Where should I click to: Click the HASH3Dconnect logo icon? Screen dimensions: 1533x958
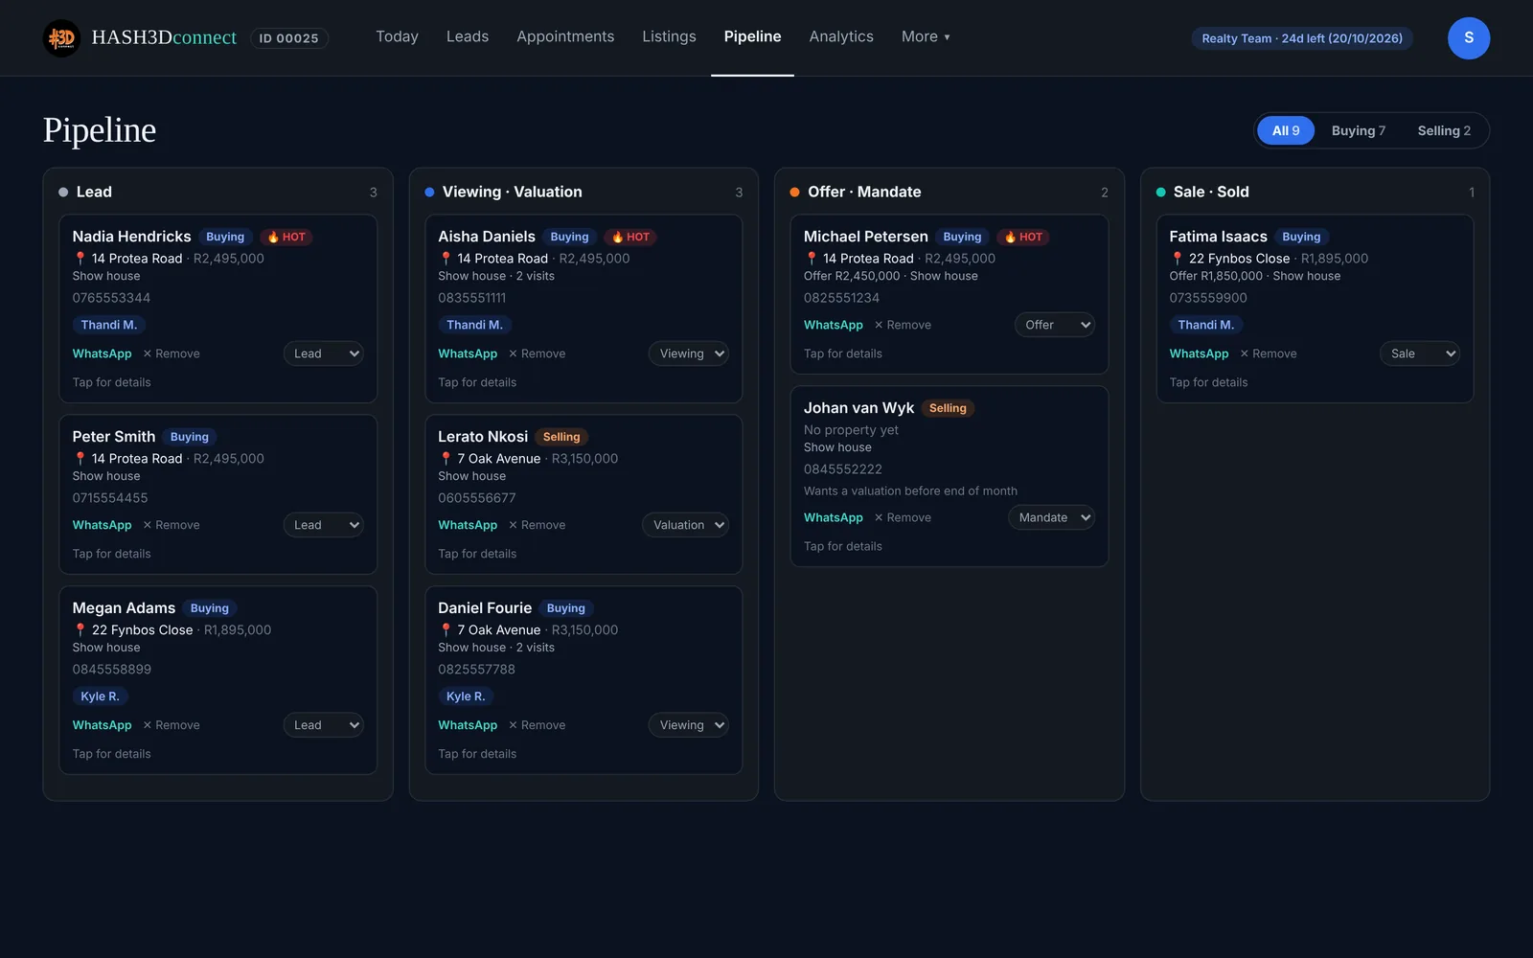(x=61, y=38)
